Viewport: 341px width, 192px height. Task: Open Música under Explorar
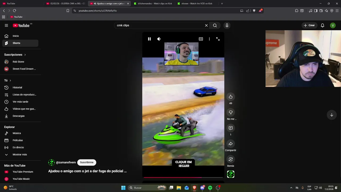click(x=20, y=133)
